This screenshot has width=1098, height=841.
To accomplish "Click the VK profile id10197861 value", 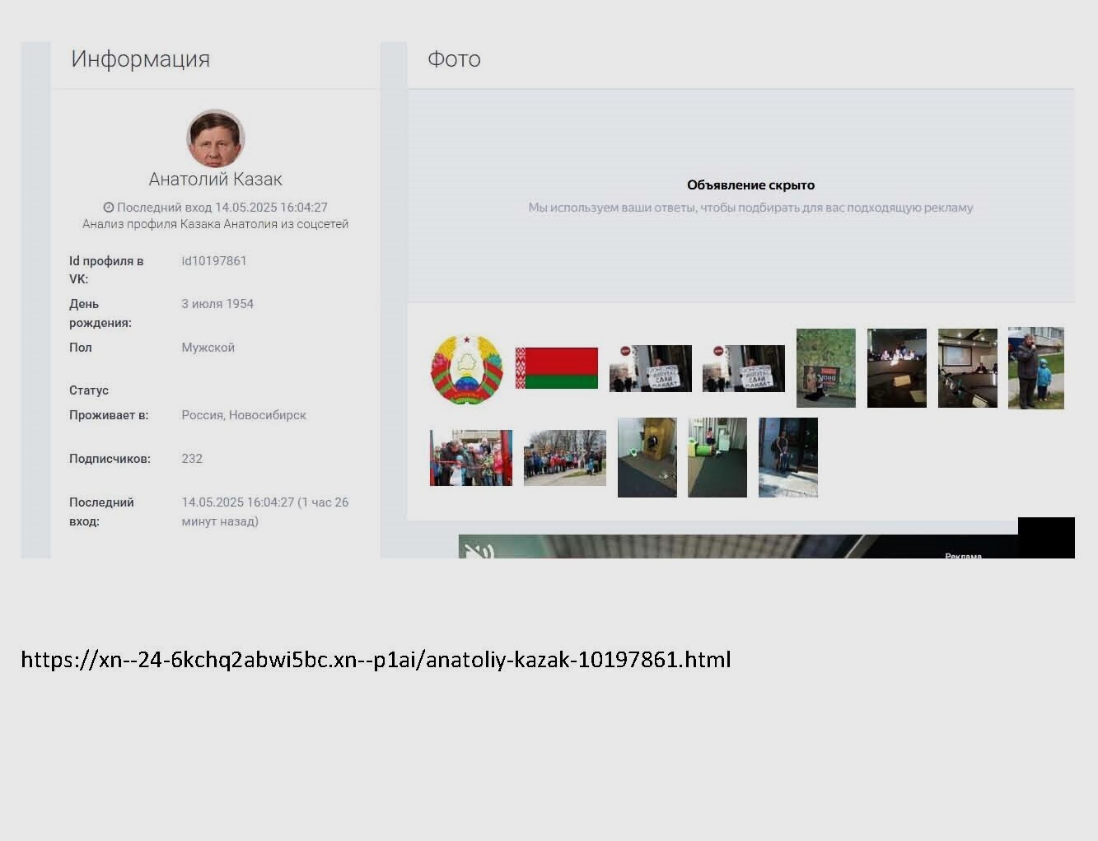I will (214, 261).
